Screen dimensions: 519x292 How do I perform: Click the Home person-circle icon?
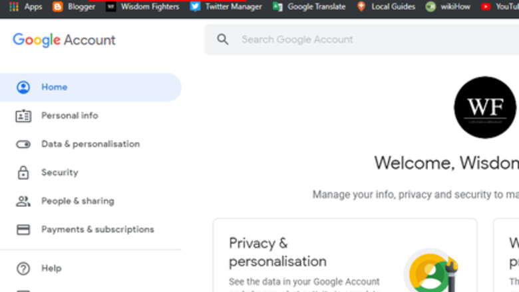point(23,87)
